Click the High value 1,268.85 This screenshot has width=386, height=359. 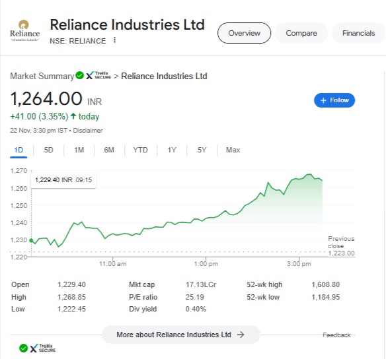[x=71, y=297]
